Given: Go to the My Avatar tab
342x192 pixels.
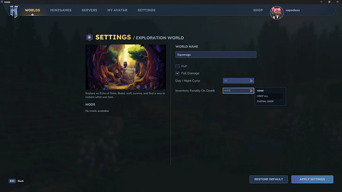Looking at the screenshot, I should tap(117, 10).
